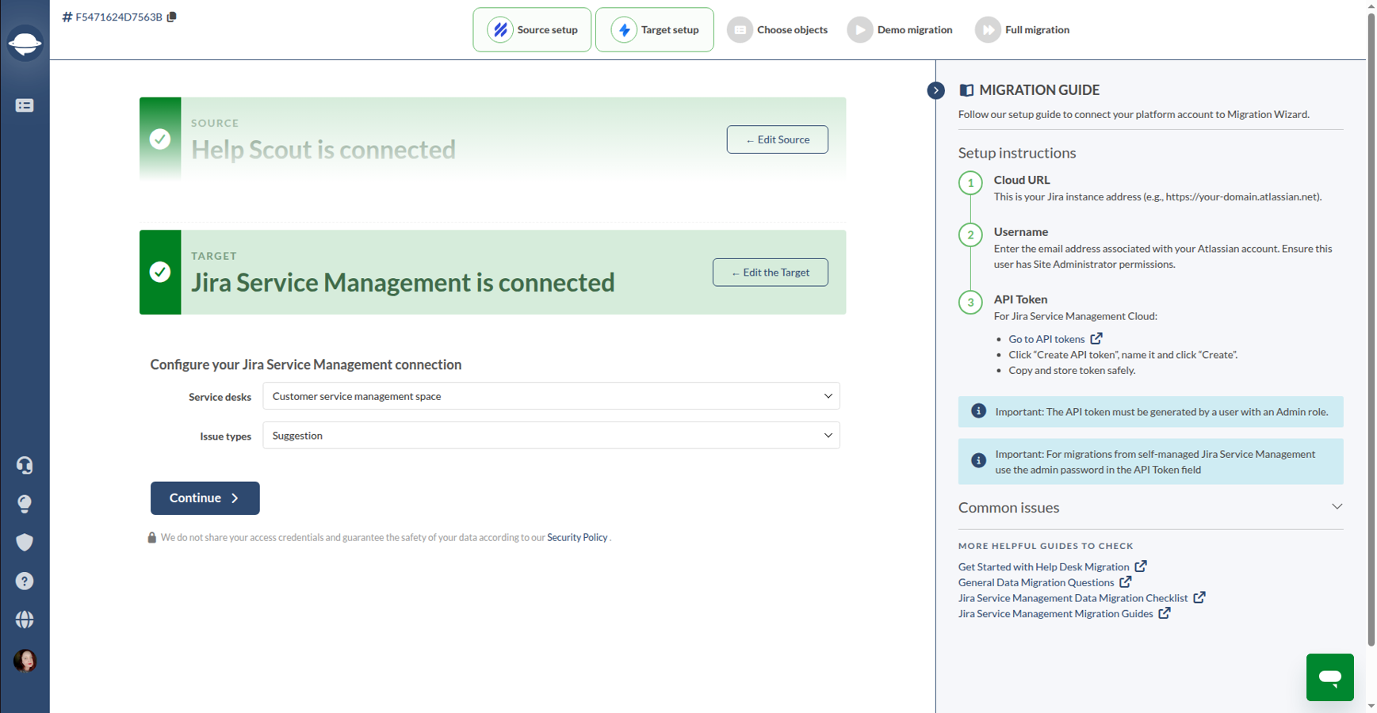This screenshot has height=713, width=1377.
Task: Click the API Token instruction heading
Action: (x=1020, y=299)
